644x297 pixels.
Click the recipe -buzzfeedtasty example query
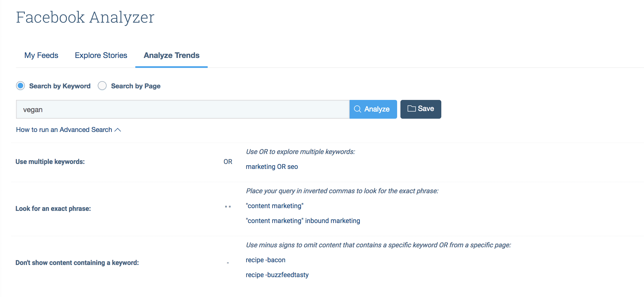(x=277, y=275)
